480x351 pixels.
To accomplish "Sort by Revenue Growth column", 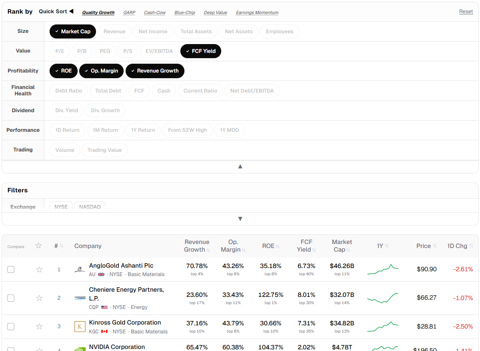I will [197, 246].
